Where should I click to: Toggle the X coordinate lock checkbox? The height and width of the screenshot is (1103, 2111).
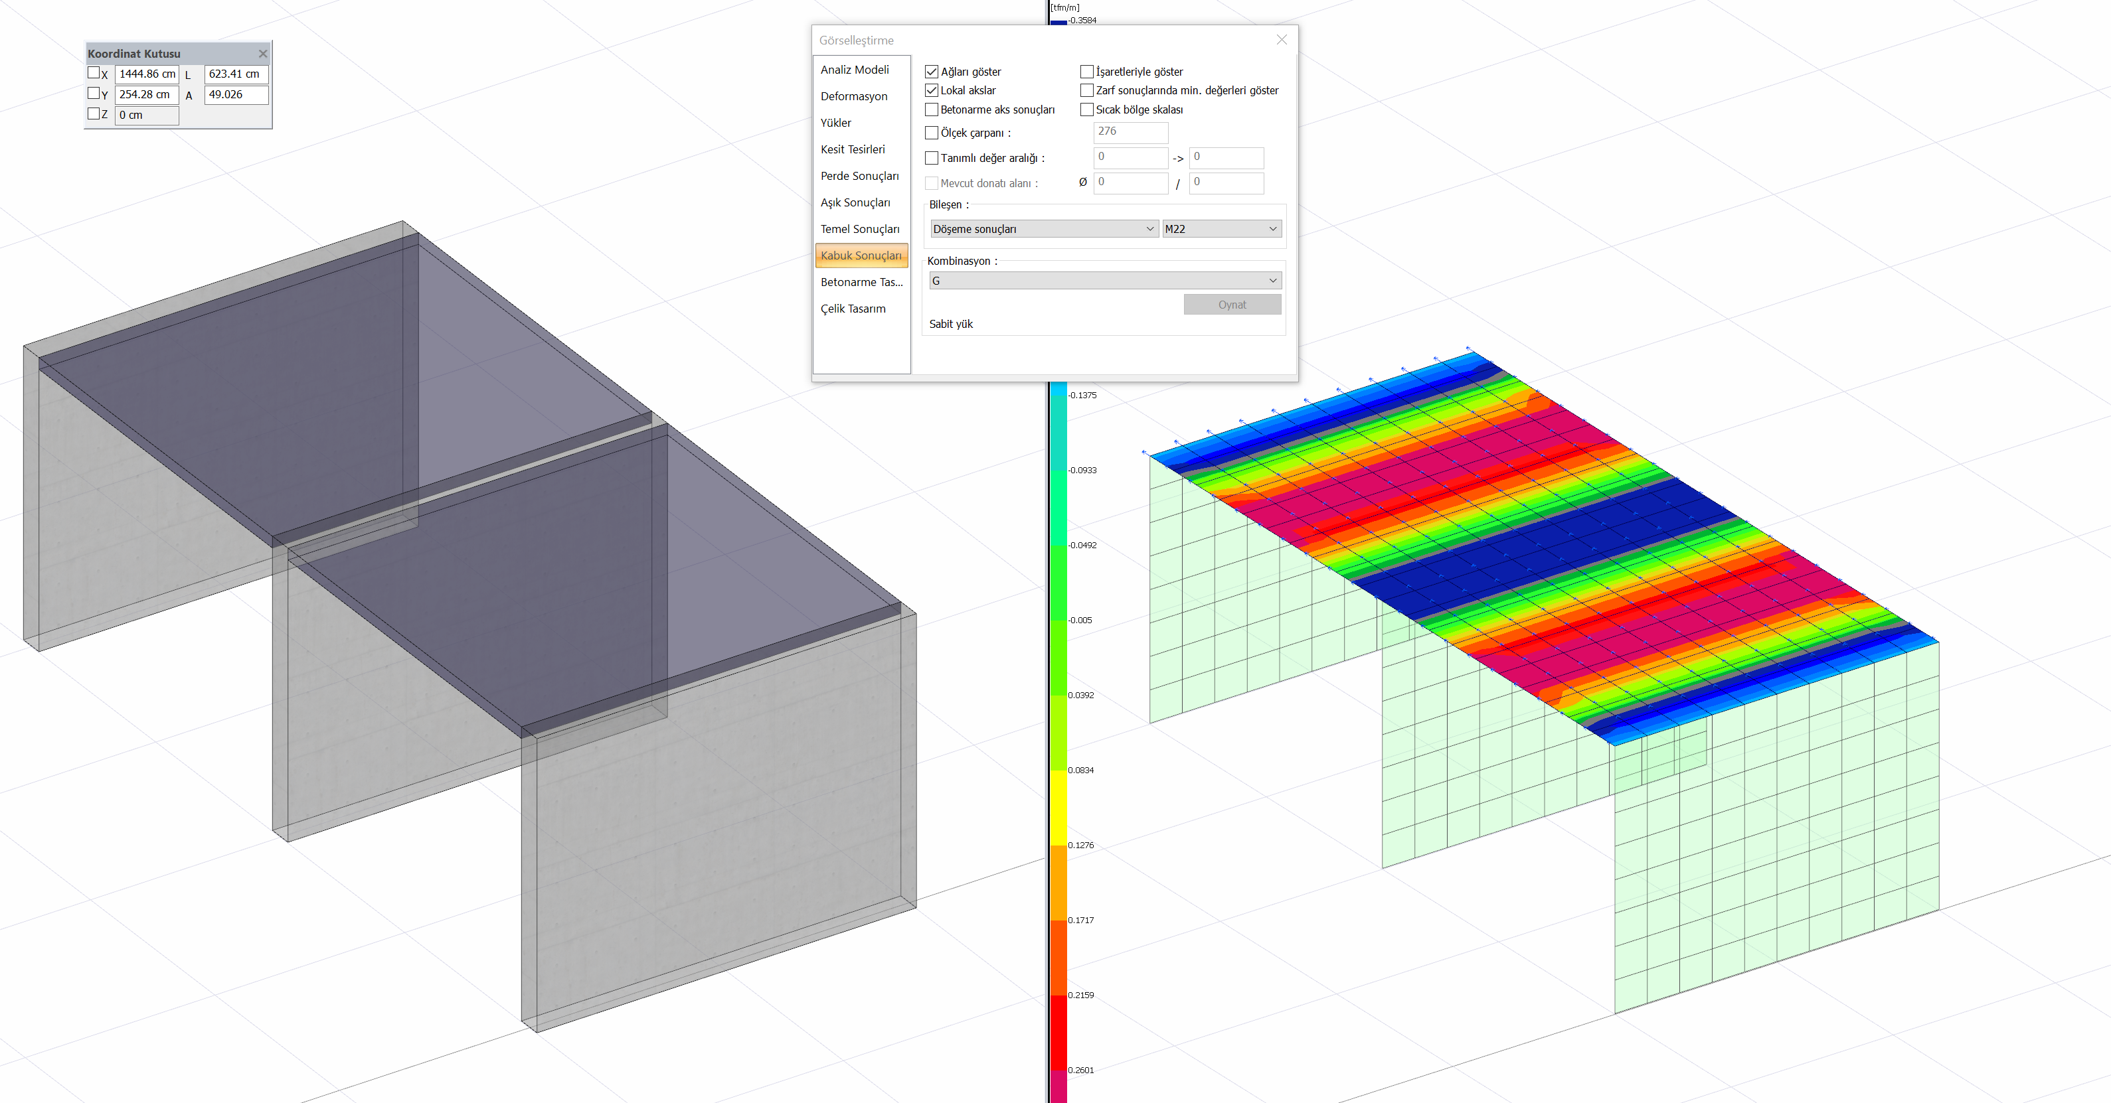pos(94,73)
